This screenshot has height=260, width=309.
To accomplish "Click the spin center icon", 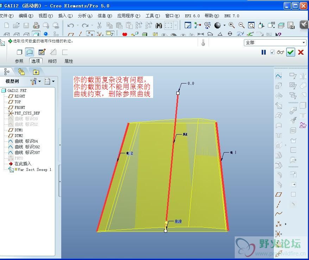I will [198, 25].
